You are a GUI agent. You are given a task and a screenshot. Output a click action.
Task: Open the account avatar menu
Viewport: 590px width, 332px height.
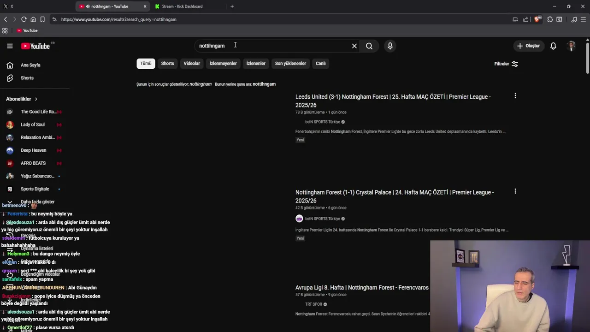pos(572,46)
